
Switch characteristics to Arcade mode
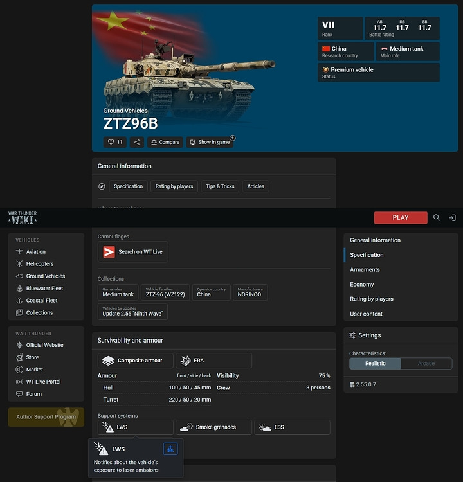(426, 363)
